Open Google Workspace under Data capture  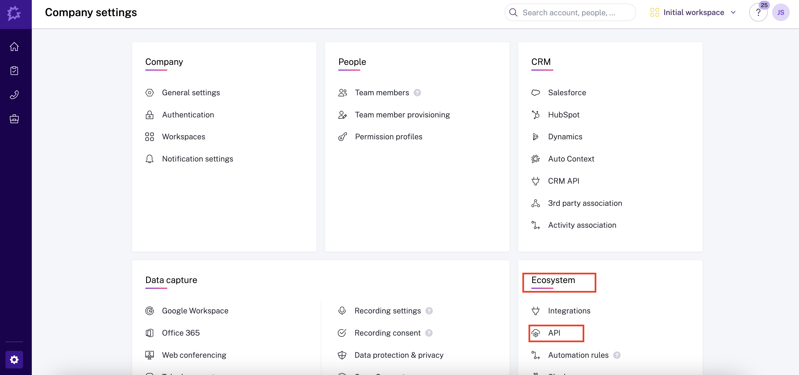coord(195,311)
